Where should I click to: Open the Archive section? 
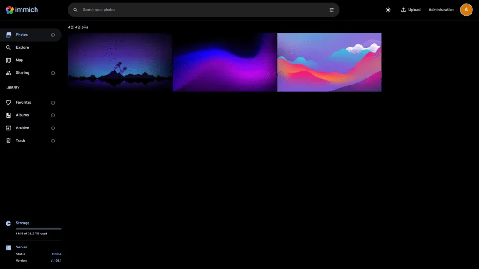pos(22,127)
